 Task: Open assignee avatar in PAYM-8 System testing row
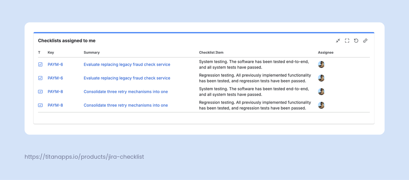[x=322, y=92]
